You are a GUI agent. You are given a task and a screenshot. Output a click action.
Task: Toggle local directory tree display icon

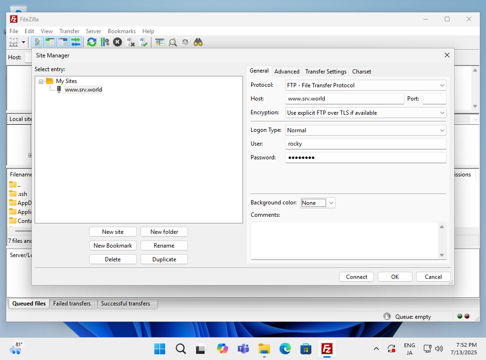(50, 42)
